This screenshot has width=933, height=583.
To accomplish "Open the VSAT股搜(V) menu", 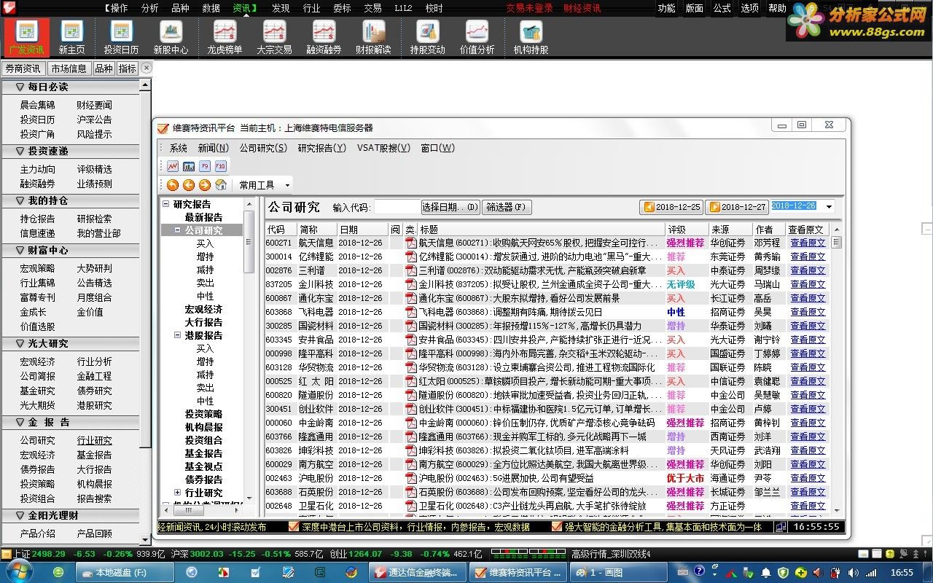I will [x=383, y=148].
